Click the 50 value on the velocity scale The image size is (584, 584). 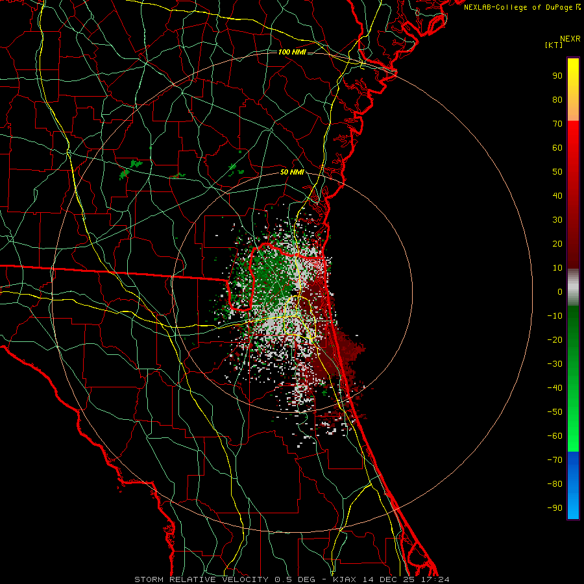(557, 172)
